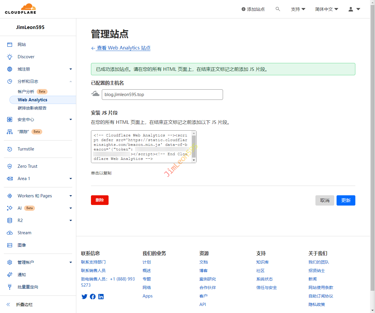Image resolution: width=375 pixels, height=313 pixels.
Task: Select Web Analytics in the sidebar
Action: point(33,100)
